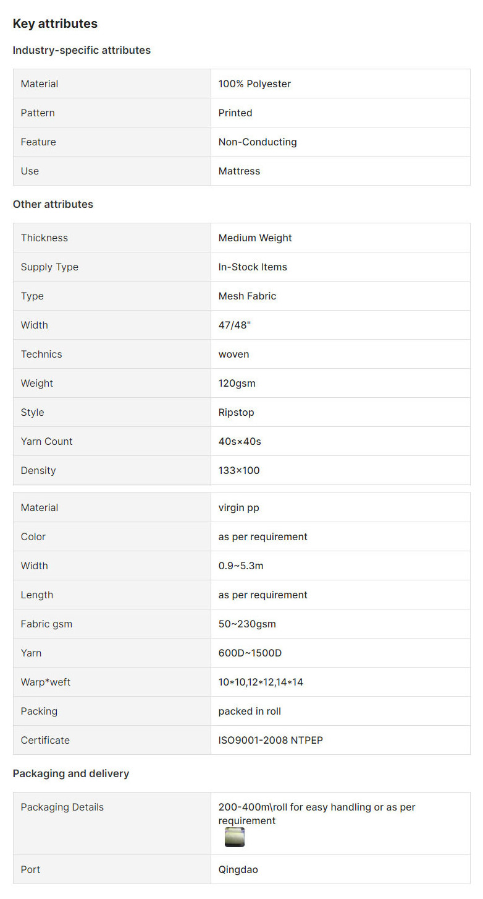The image size is (483, 899).
Task: Click the Packaging and delivery subheading
Action: click(71, 773)
